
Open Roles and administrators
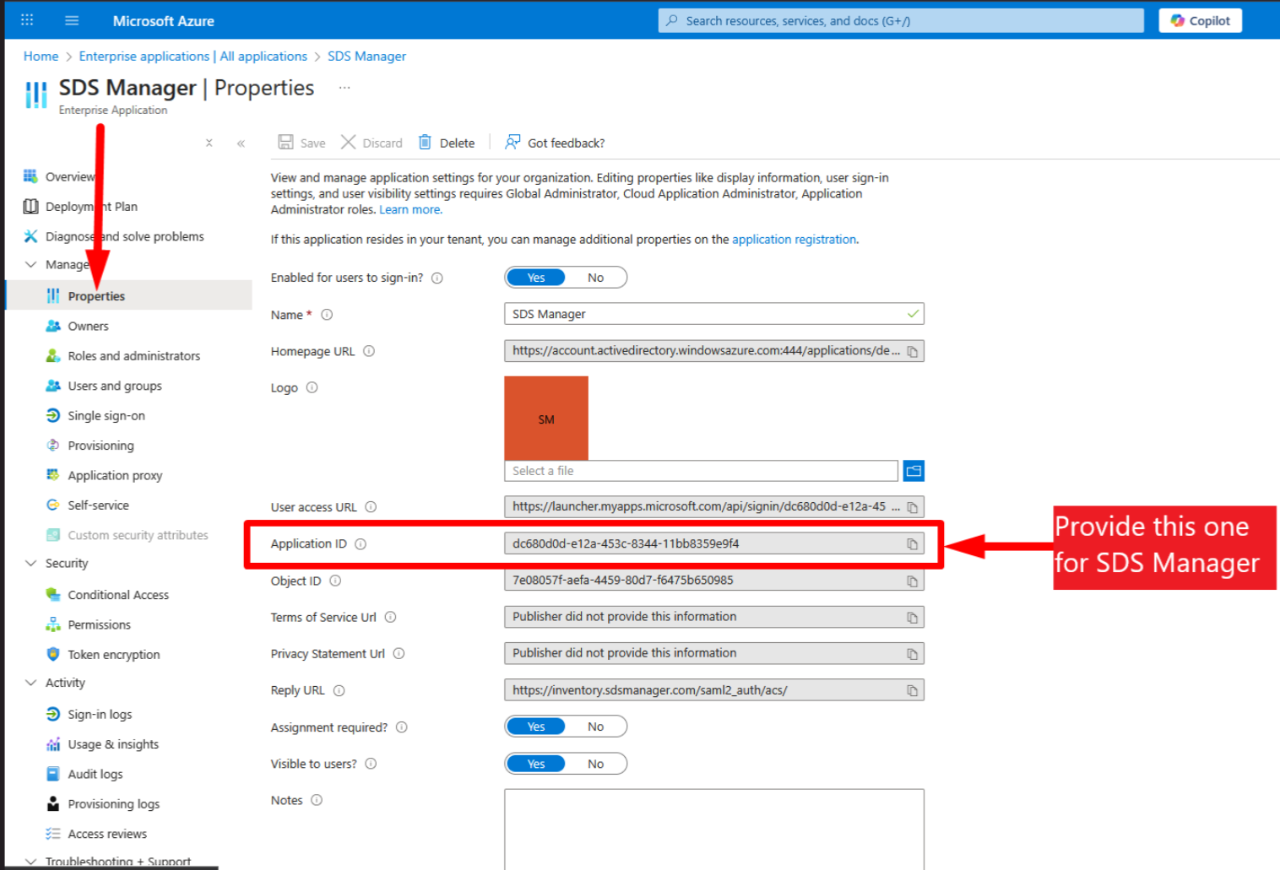[x=133, y=355]
